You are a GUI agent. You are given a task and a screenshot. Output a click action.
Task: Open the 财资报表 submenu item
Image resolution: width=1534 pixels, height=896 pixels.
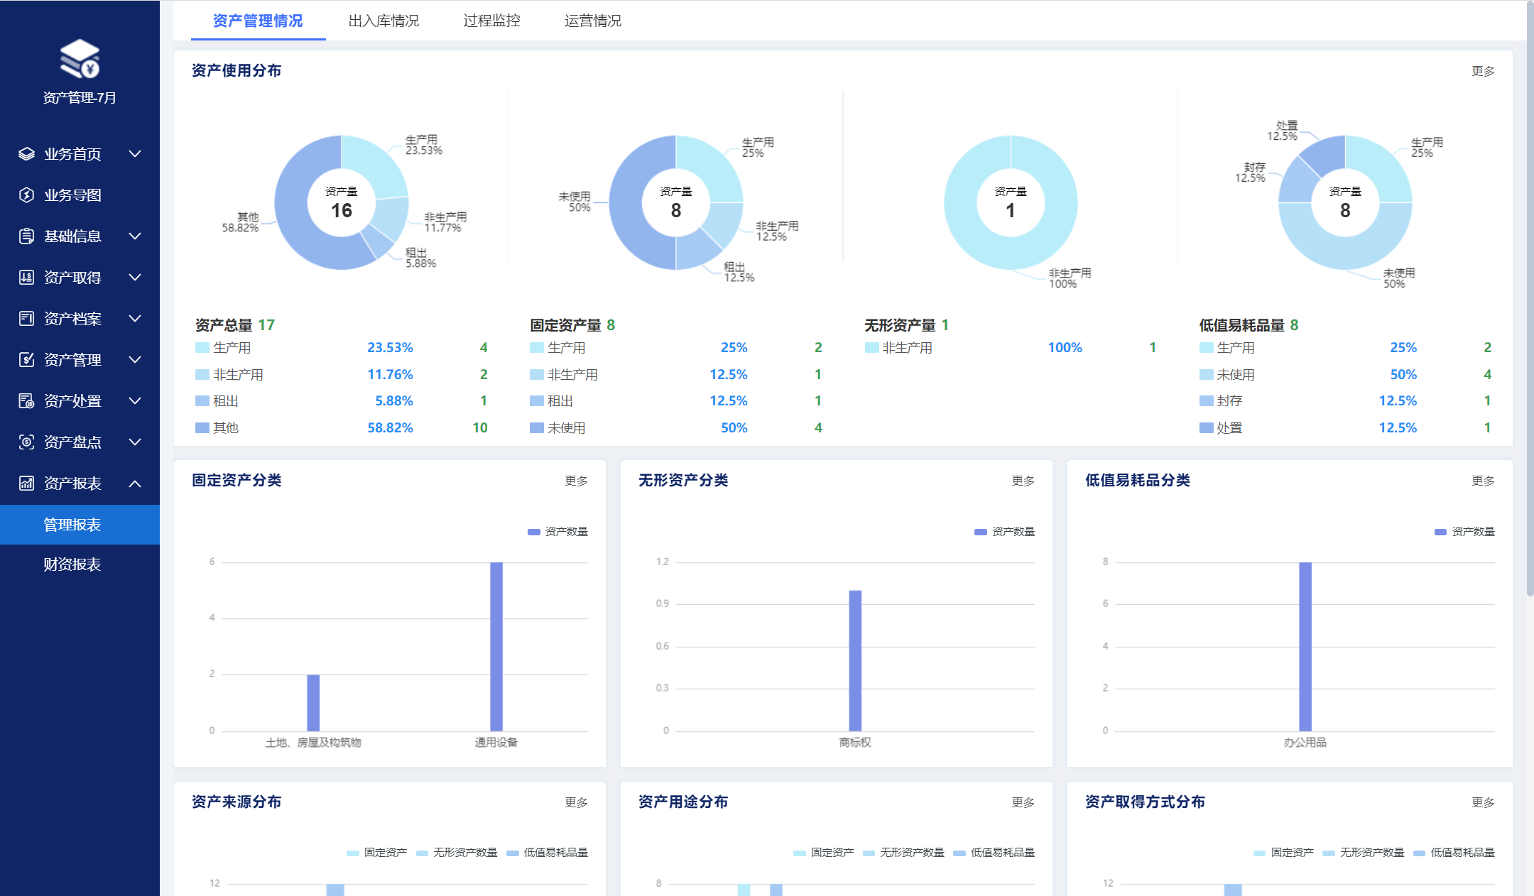tap(72, 564)
